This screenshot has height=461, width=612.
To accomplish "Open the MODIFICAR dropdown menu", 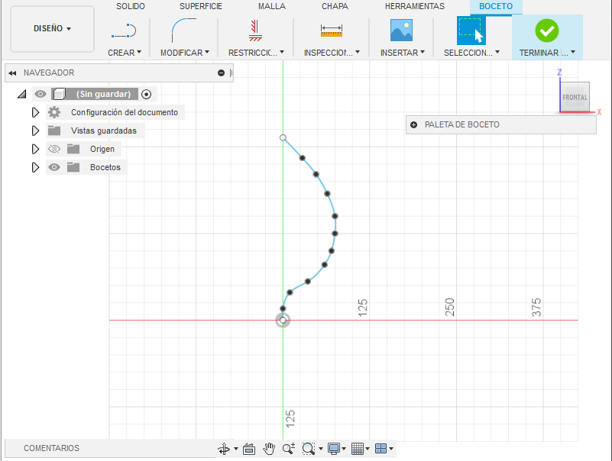I will [185, 53].
